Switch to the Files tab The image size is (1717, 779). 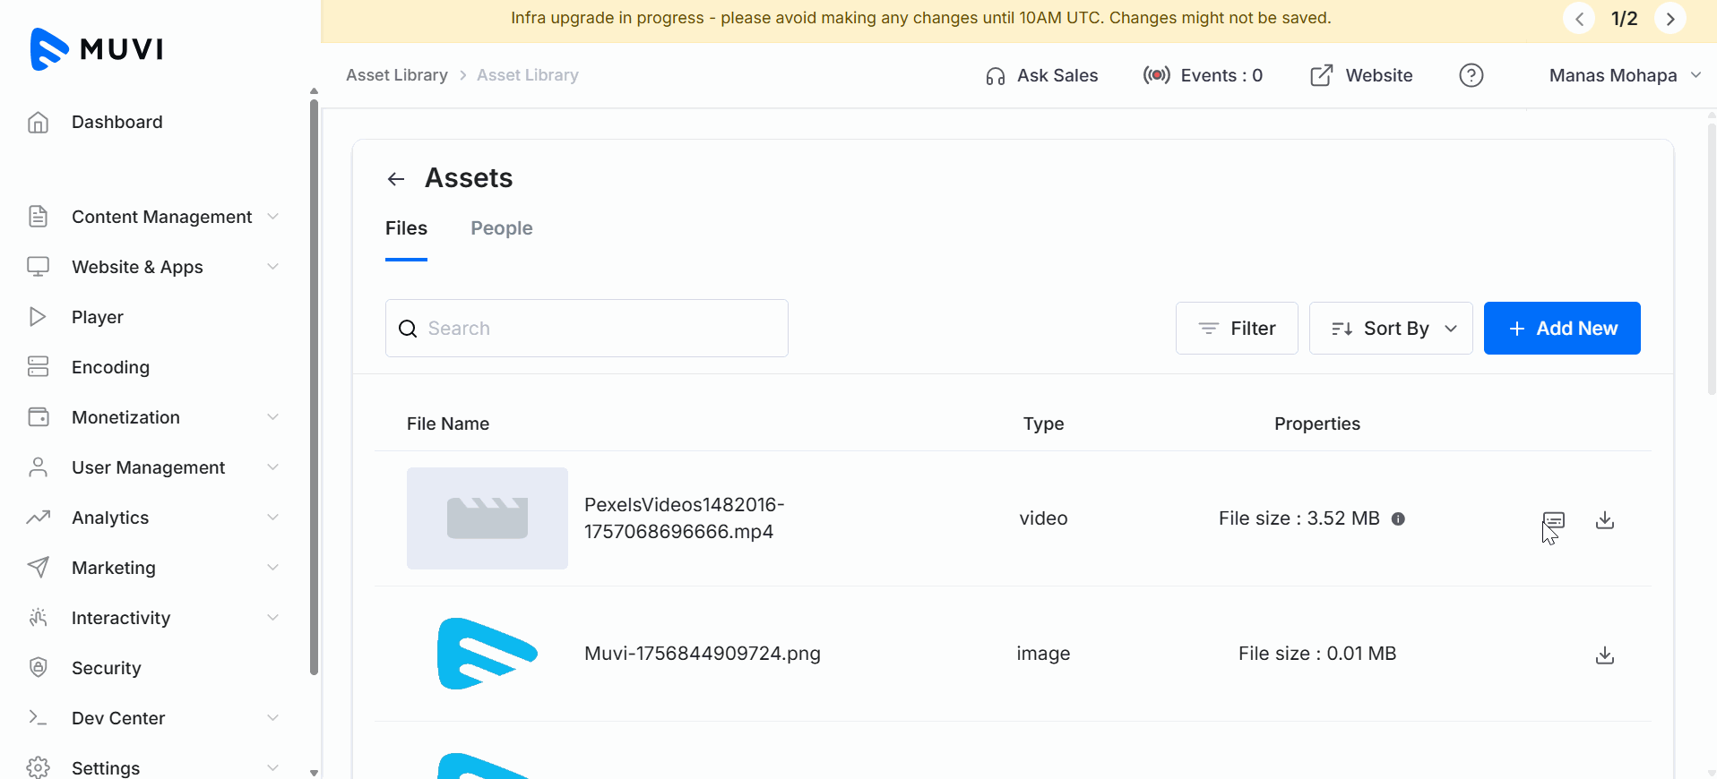coord(406,228)
